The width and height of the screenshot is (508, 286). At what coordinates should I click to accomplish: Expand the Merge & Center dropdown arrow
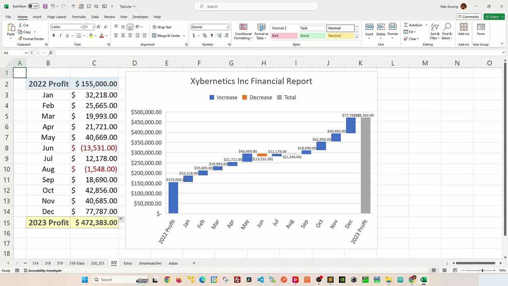click(x=184, y=36)
